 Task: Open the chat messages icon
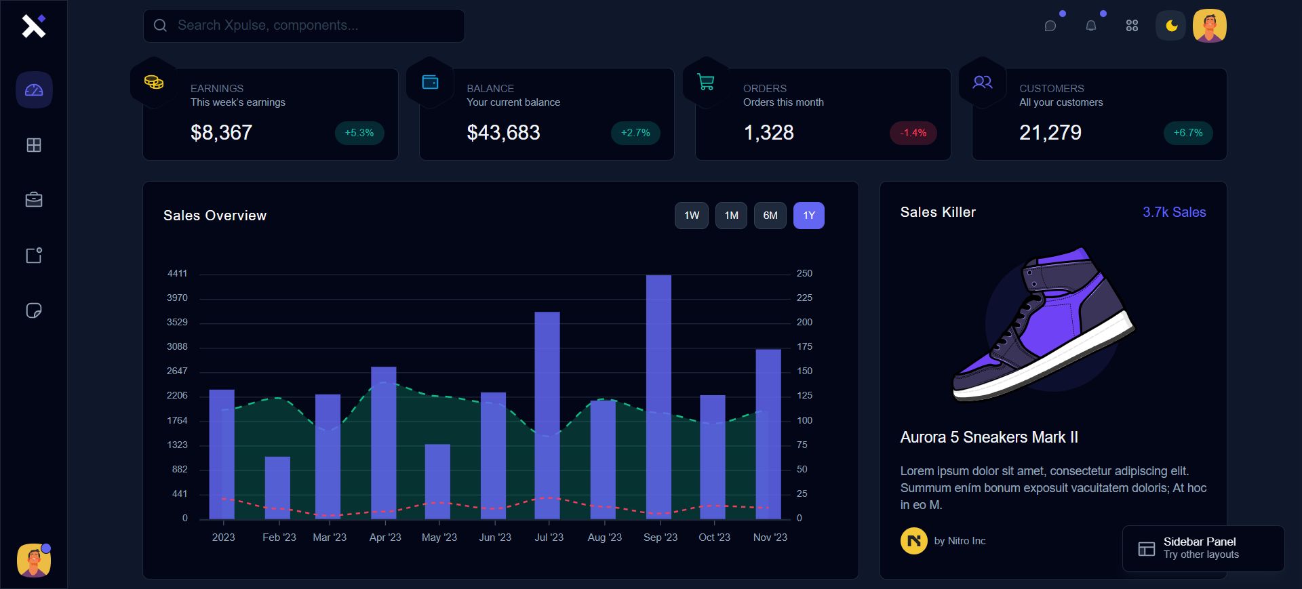pos(1050,26)
